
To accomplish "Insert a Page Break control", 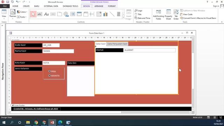I will click(x=92, y=14).
